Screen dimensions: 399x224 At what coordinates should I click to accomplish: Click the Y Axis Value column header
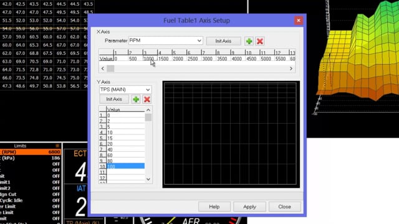pos(125,110)
